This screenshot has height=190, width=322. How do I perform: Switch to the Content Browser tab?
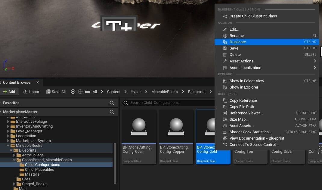click(x=17, y=83)
